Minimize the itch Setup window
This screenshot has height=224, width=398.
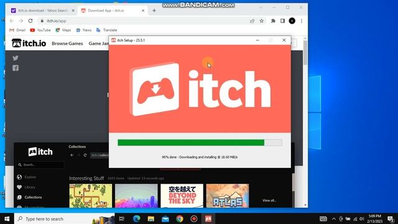257,40
